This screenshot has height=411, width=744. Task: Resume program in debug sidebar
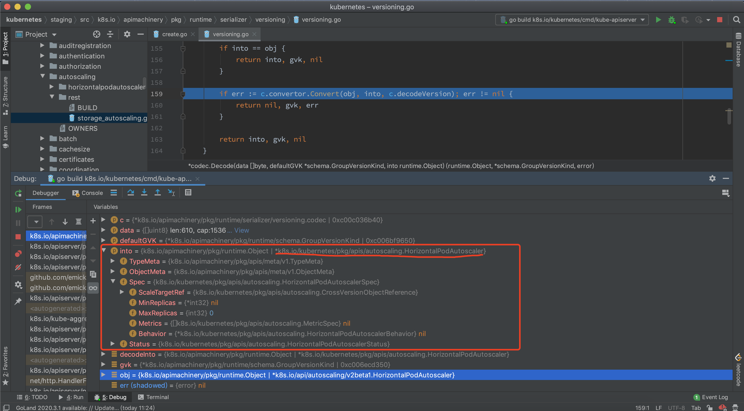click(x=18, y=209)
